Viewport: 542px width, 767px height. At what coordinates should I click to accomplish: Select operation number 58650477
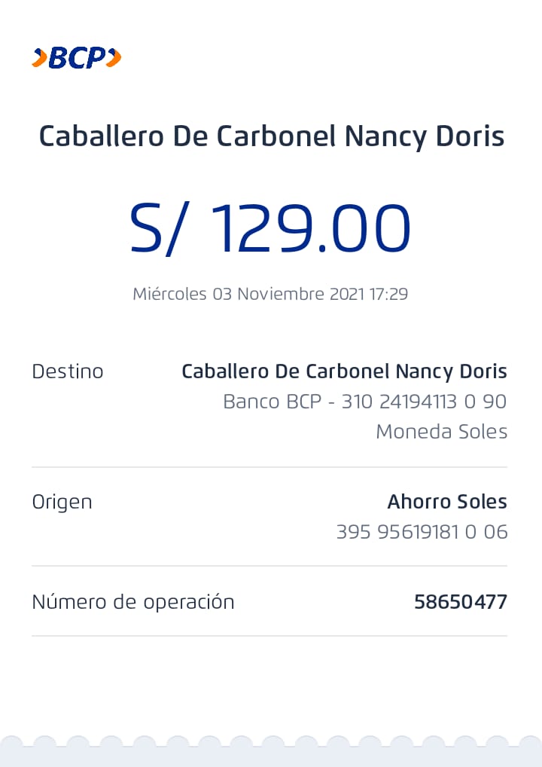click(461, 602)
